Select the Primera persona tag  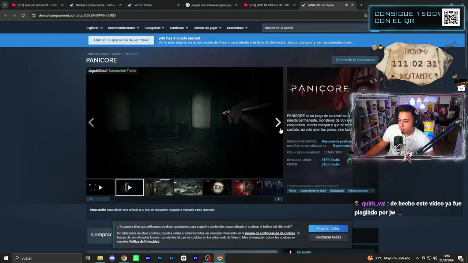(358, 191)
